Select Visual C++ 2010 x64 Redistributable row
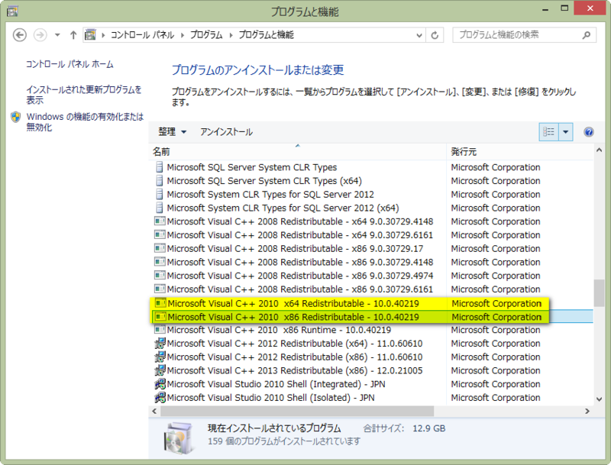This screenshot has width=611, height=465. click(x=371, y=303)
